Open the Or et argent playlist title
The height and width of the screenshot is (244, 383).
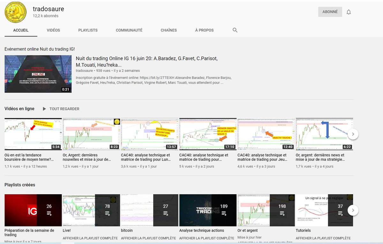coord(248,230)
